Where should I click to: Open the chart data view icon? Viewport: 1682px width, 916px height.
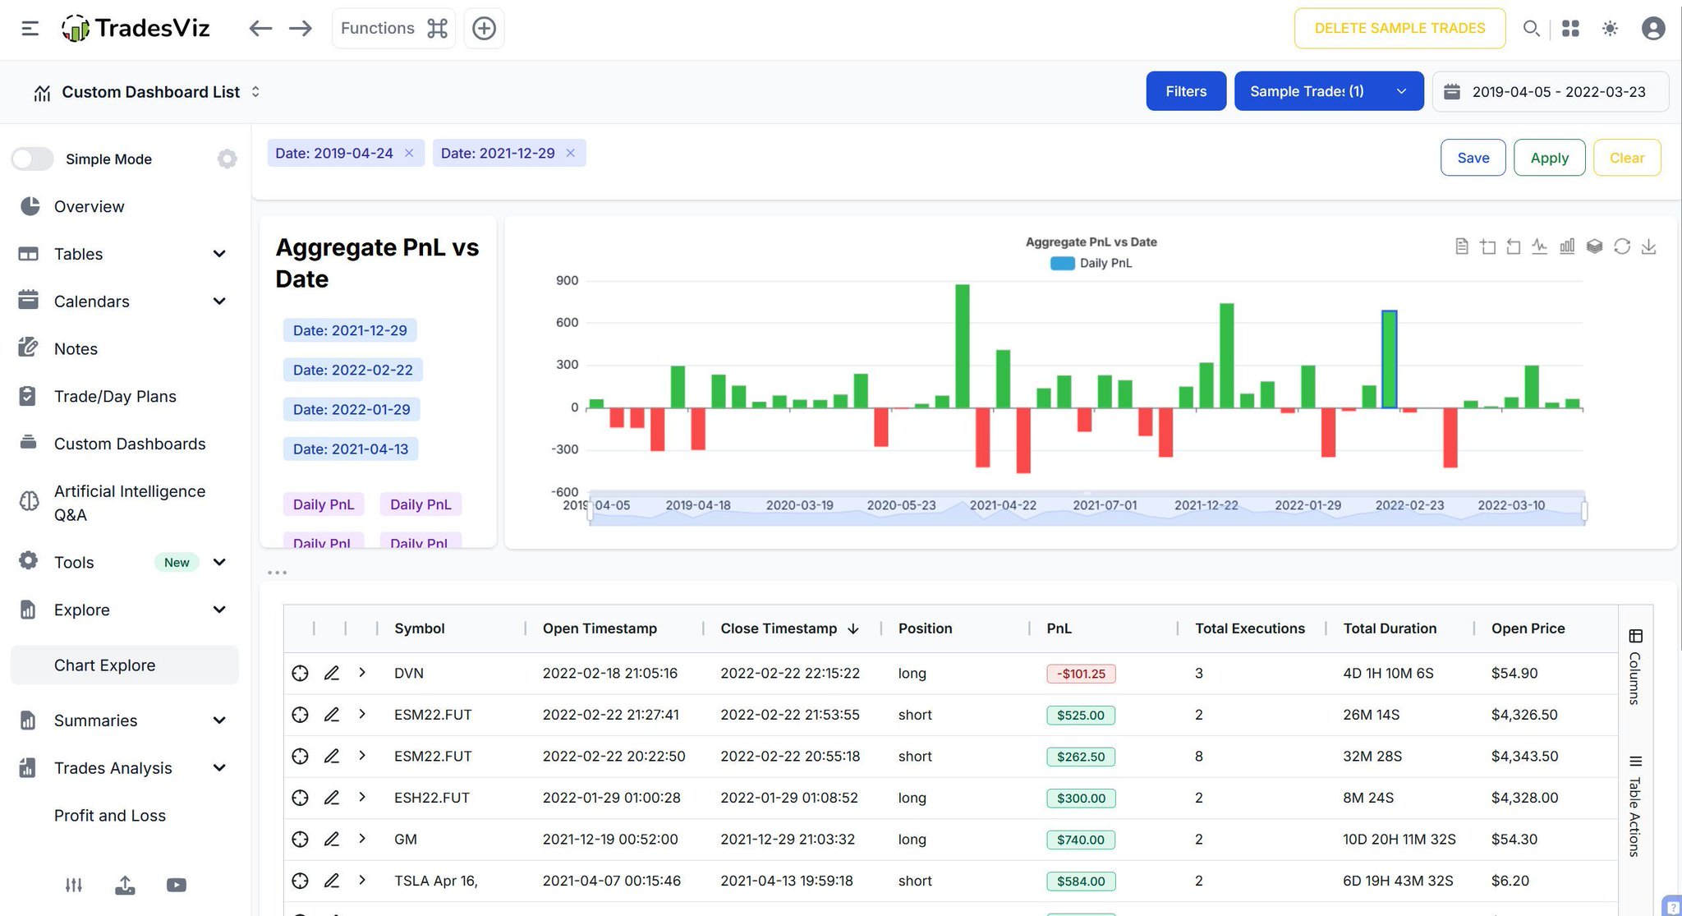pyautogui.click(x=1461, y=246)
